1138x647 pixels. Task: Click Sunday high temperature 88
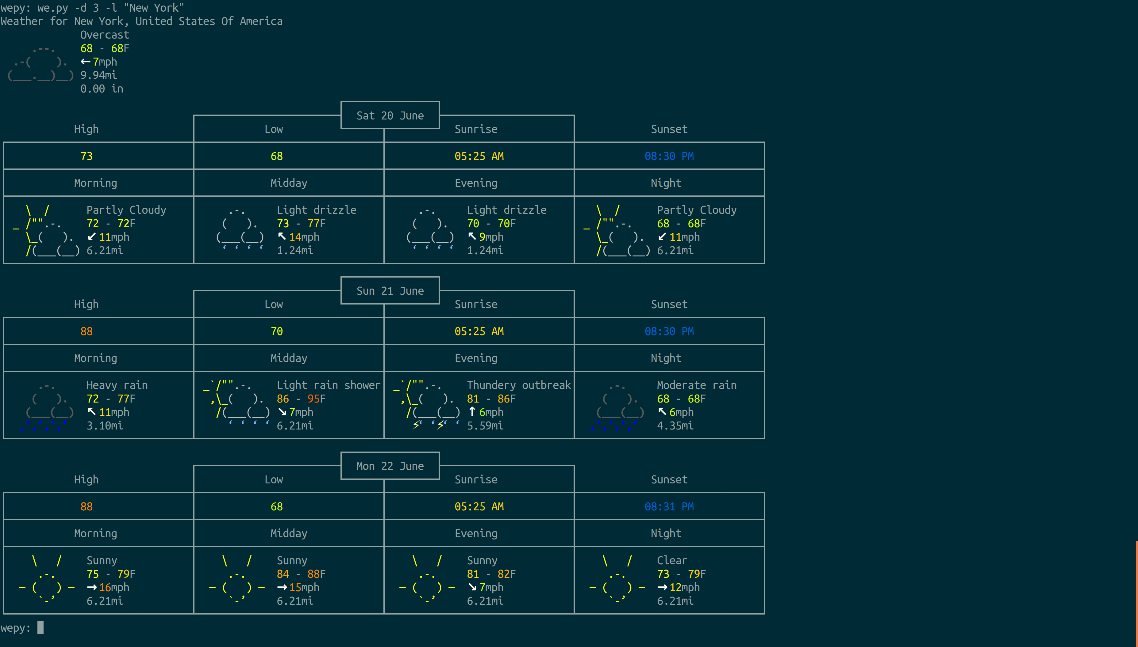pyautogui.click(x=86, y=331)
